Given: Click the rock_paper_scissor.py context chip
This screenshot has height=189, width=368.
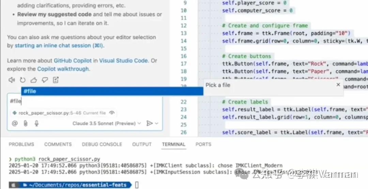Looking at the screenshot, I should pos(63,113).
